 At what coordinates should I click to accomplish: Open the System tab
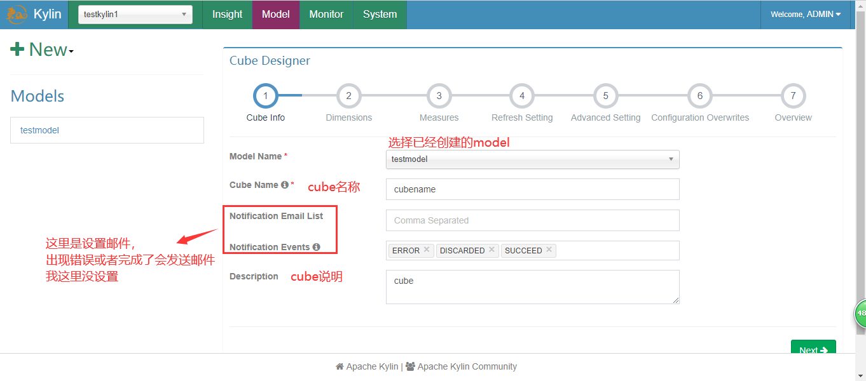tap(380, 14)
